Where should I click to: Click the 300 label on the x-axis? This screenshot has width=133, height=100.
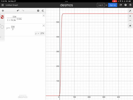(104, 97)
